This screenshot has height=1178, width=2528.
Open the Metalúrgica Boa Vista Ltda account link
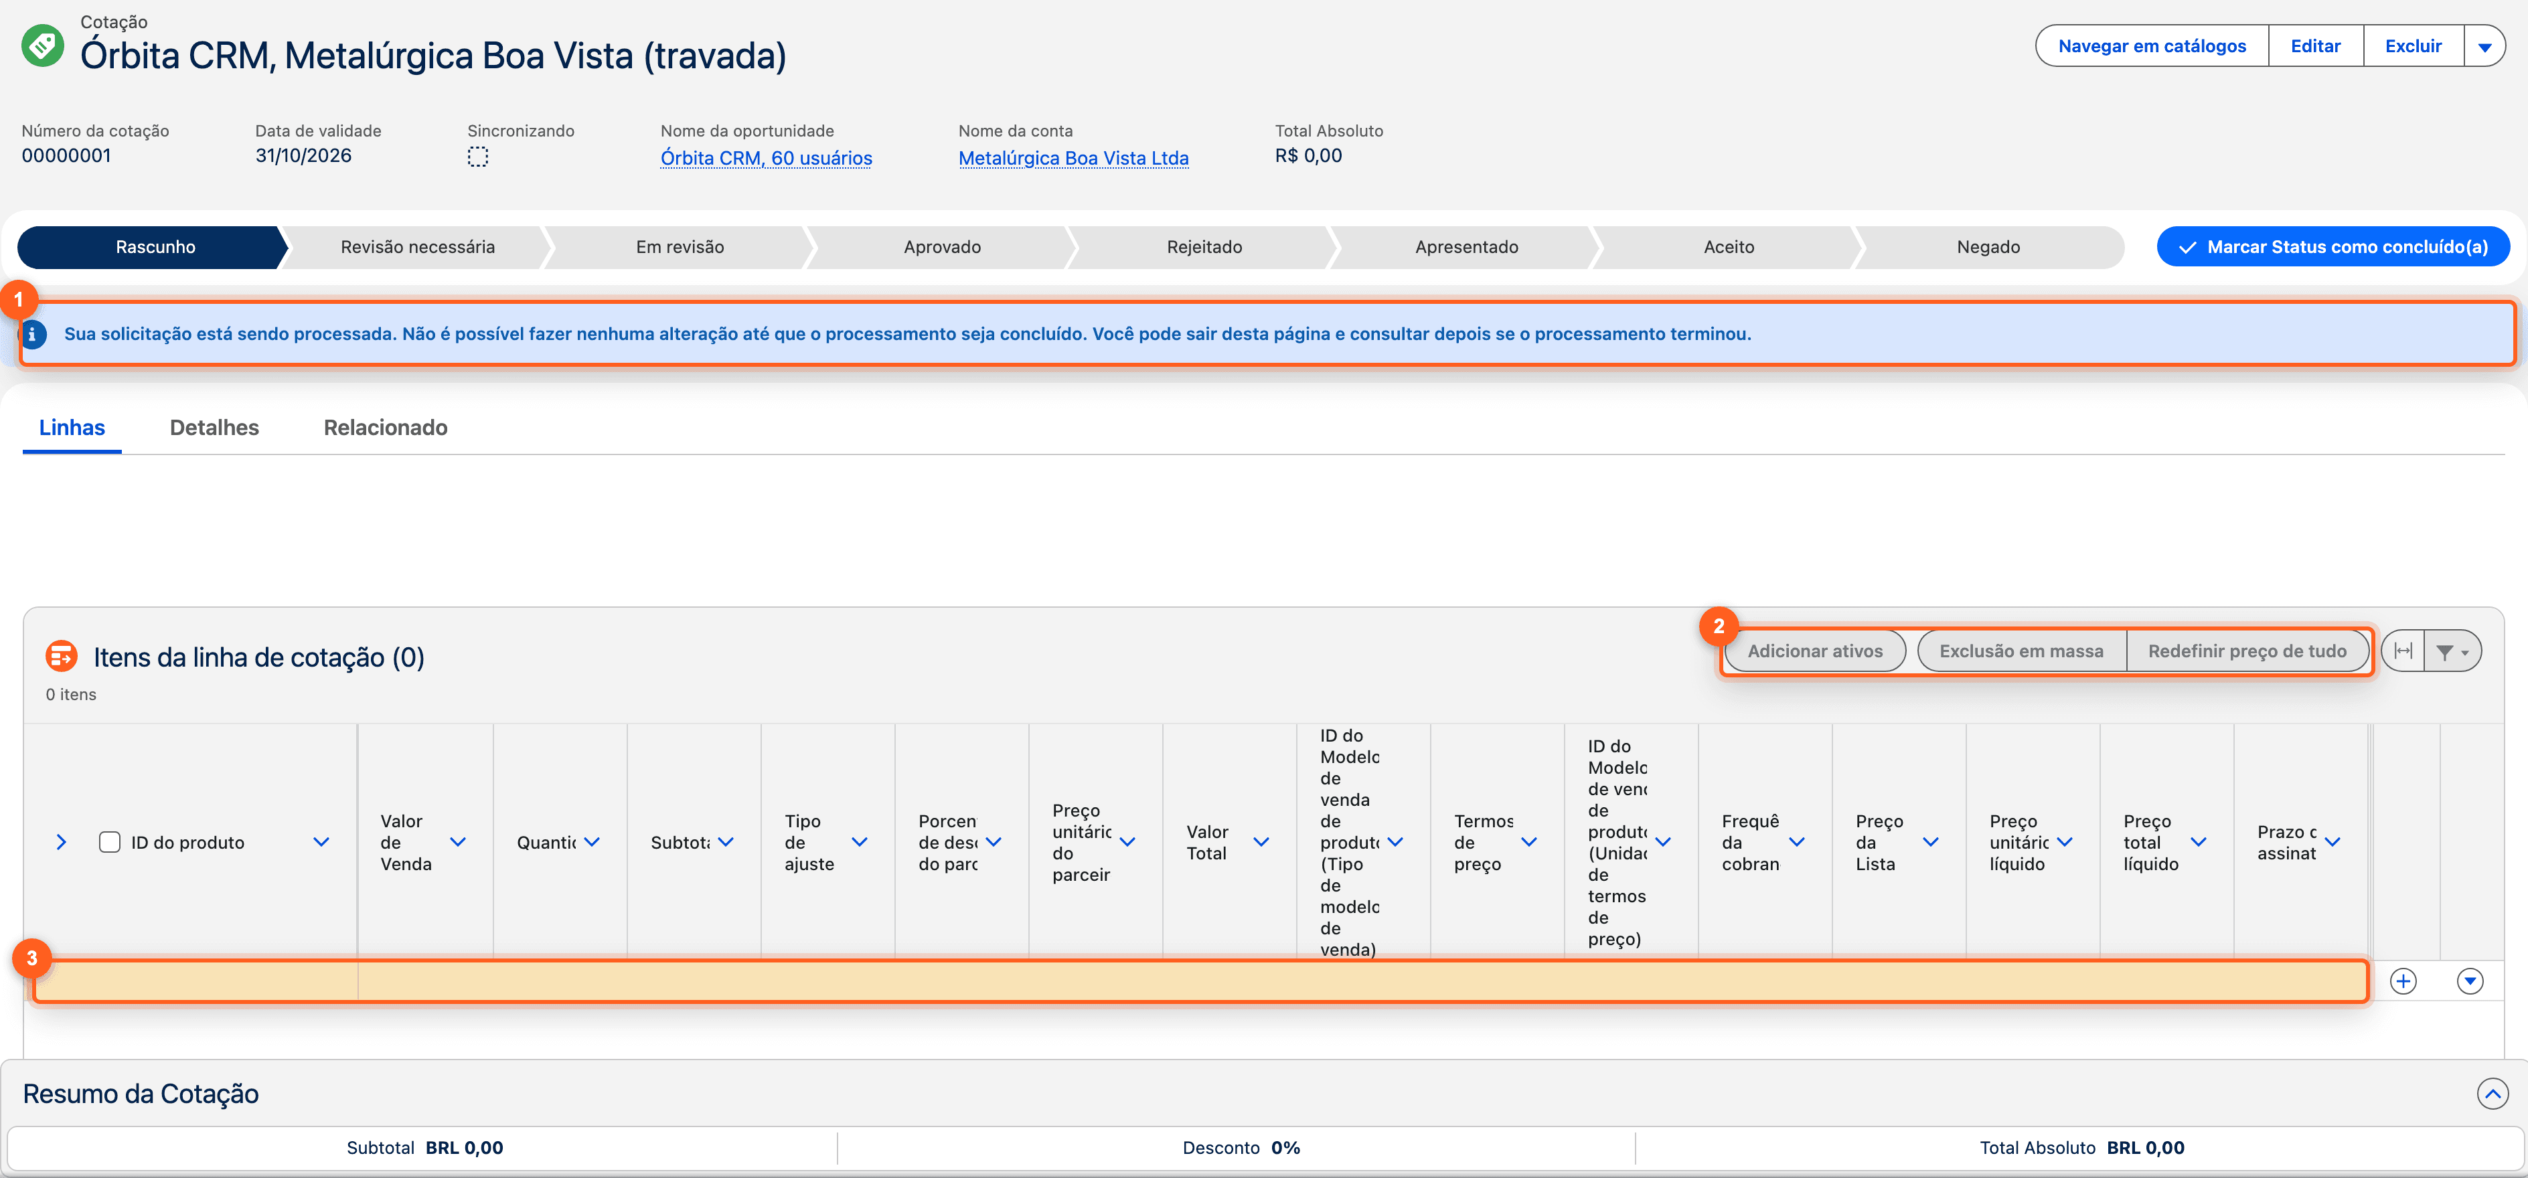pos(1074,158)
